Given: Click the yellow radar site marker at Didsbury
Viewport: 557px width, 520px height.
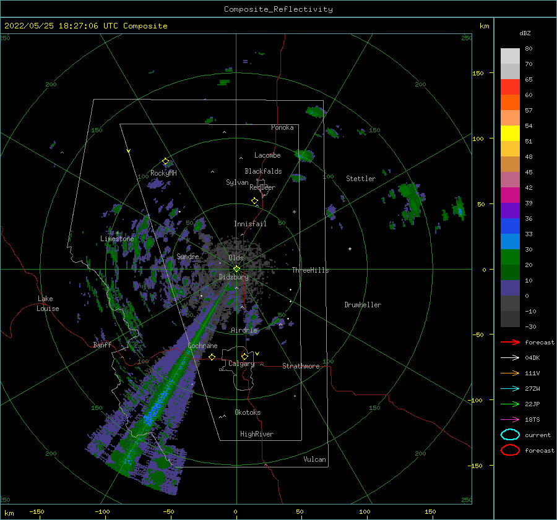Looking at the screenshot, I should click(236, 269).
